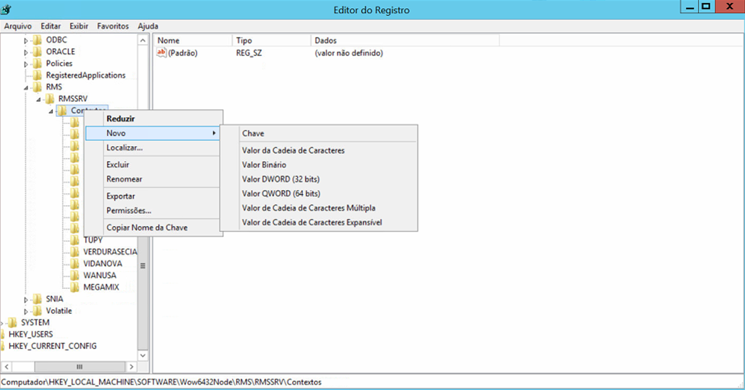
Task: Expand the ODBC key
Action: pos(26,41)
